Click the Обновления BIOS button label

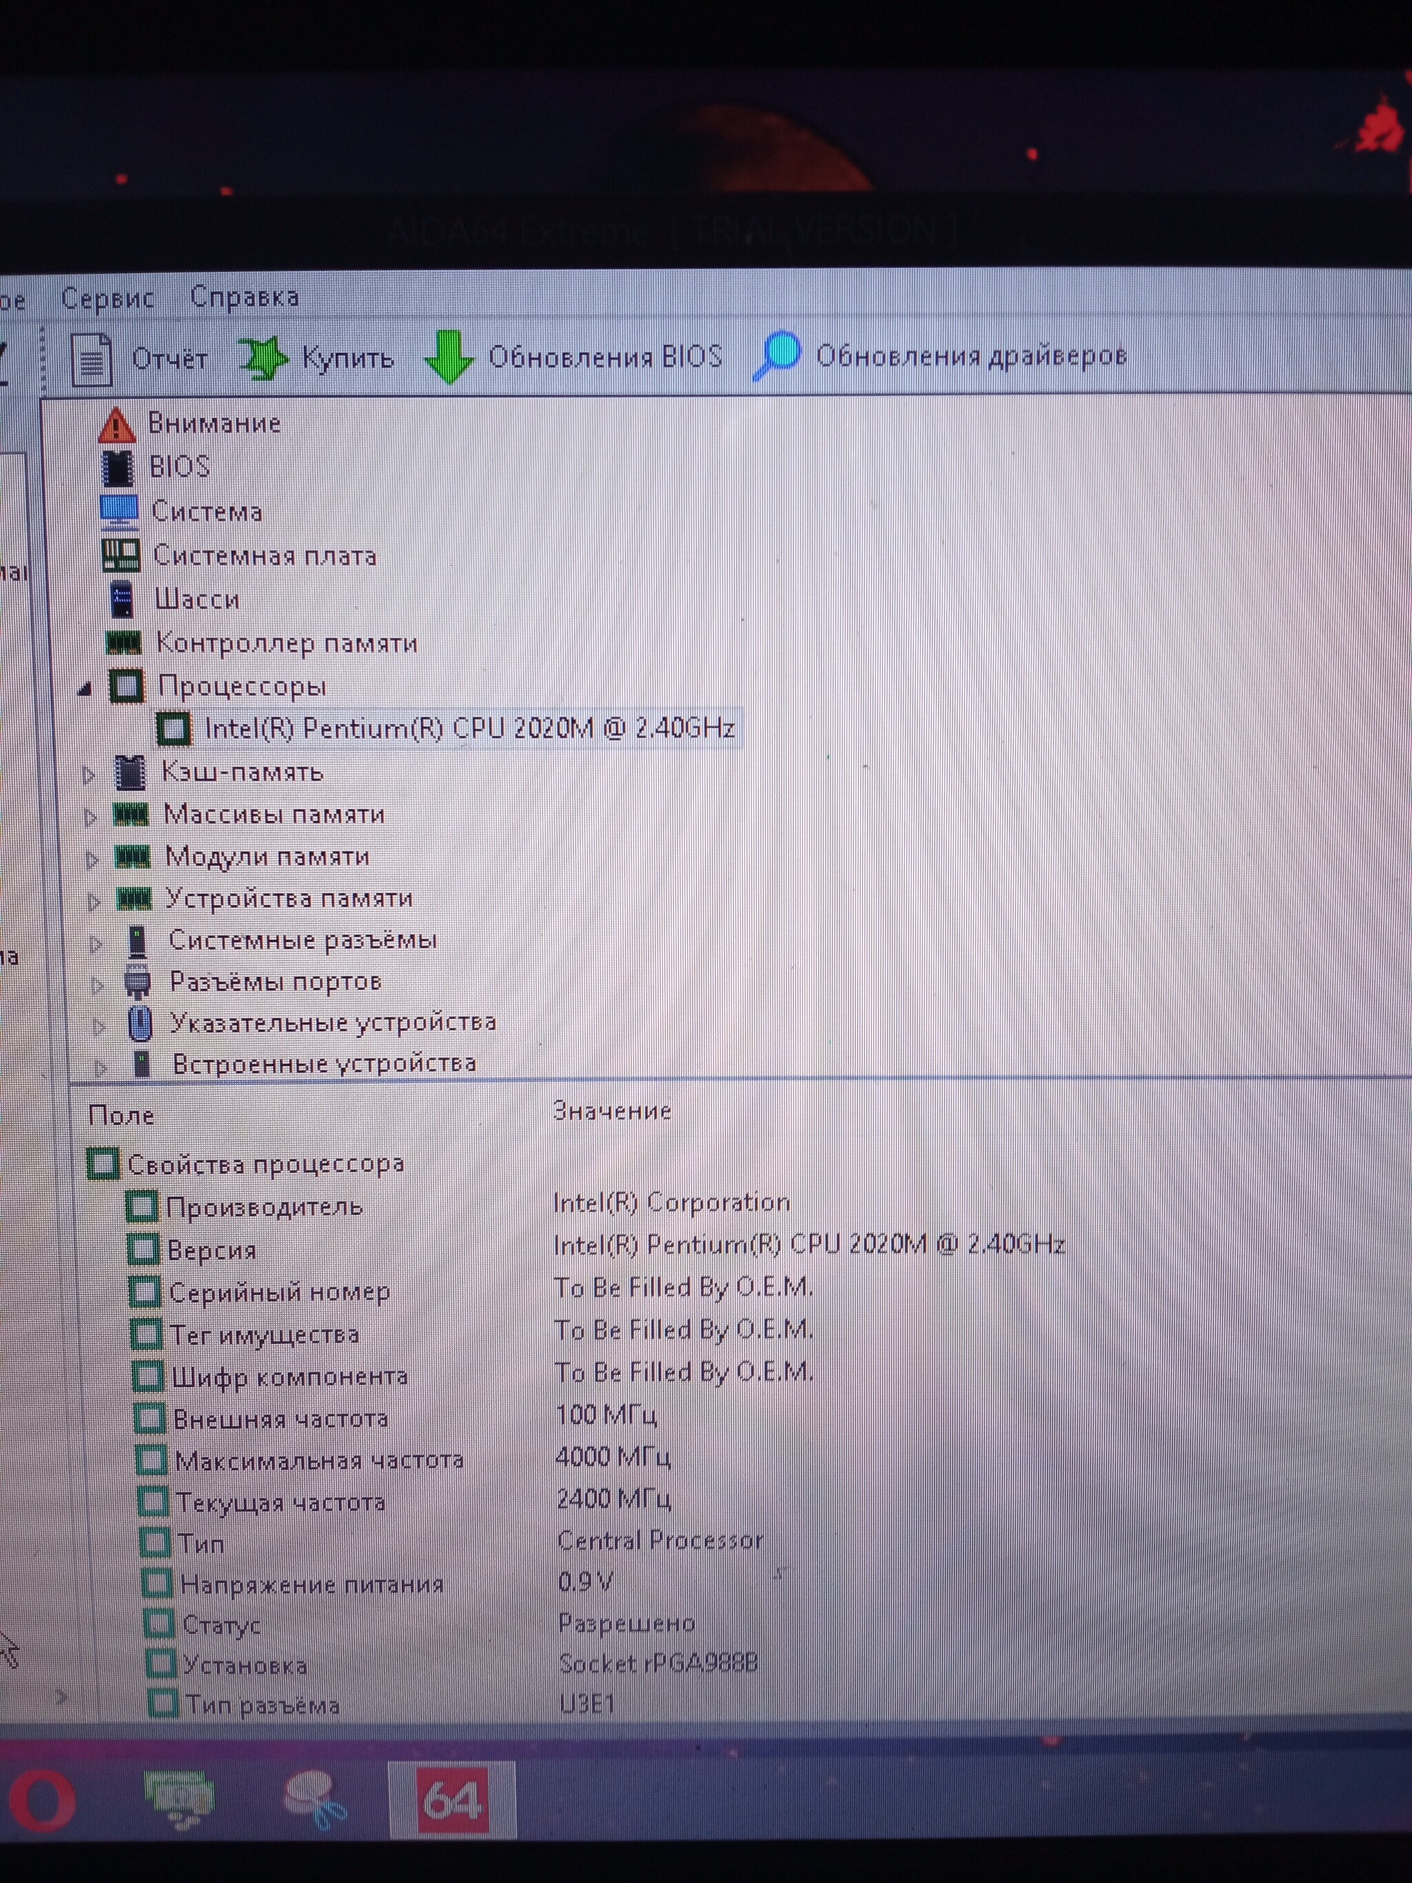click(605, 356)
